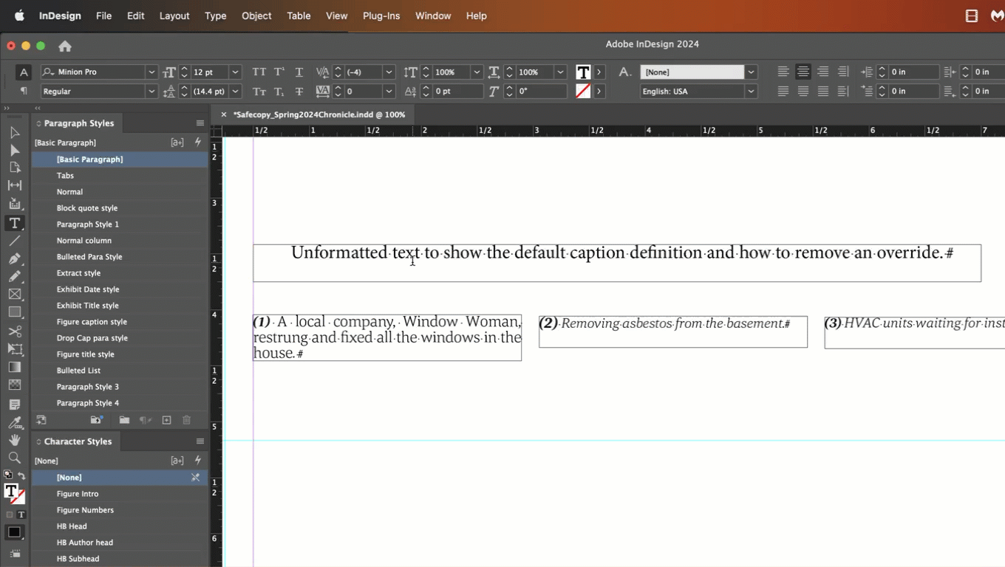Swap fill and stroke arrows
Image resolution: width=1005 pixels, height=567 pixels.
21,476
